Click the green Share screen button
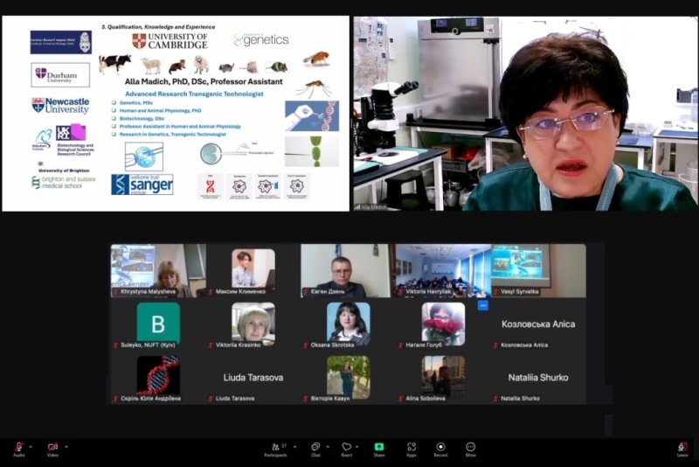The width and height of the screenshot is (699, 467). [379, 450]
